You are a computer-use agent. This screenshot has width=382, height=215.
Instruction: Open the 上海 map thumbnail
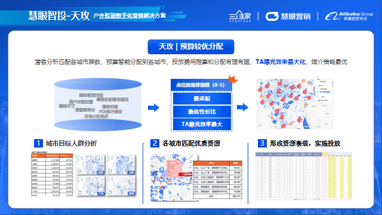tap(121, 165)
